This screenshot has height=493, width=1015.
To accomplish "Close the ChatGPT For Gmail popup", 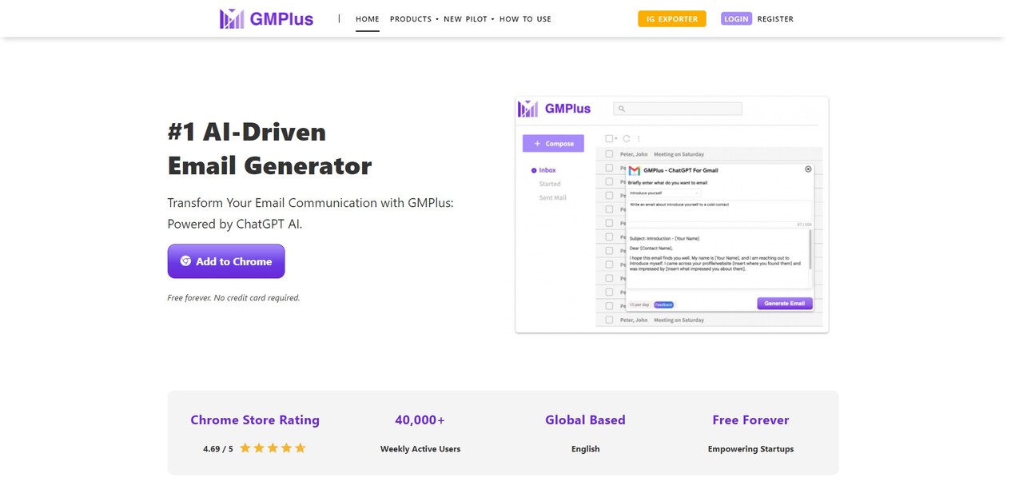I will [x=808, y=169].
